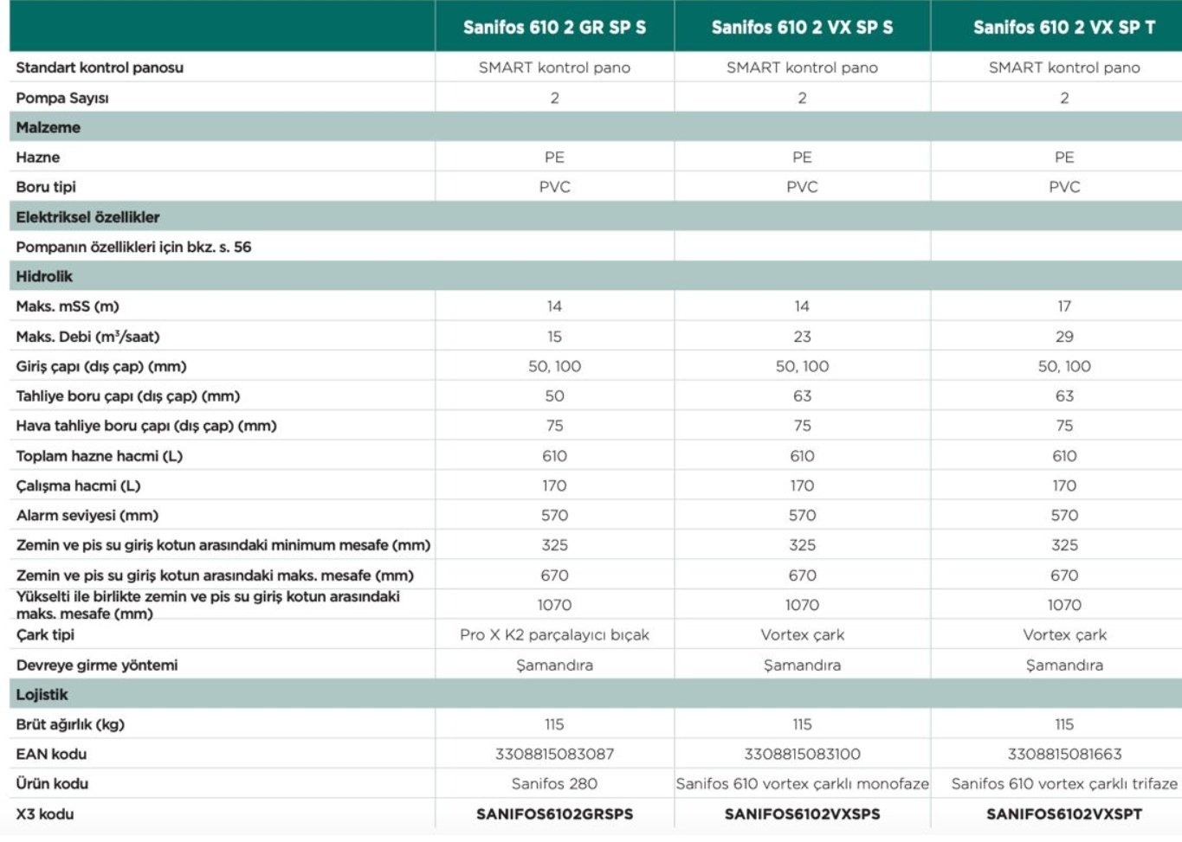The image size is (1182, 842).
Task: Click the 'minimum mesafe (mm)' row label
Action: coord(223,545)
